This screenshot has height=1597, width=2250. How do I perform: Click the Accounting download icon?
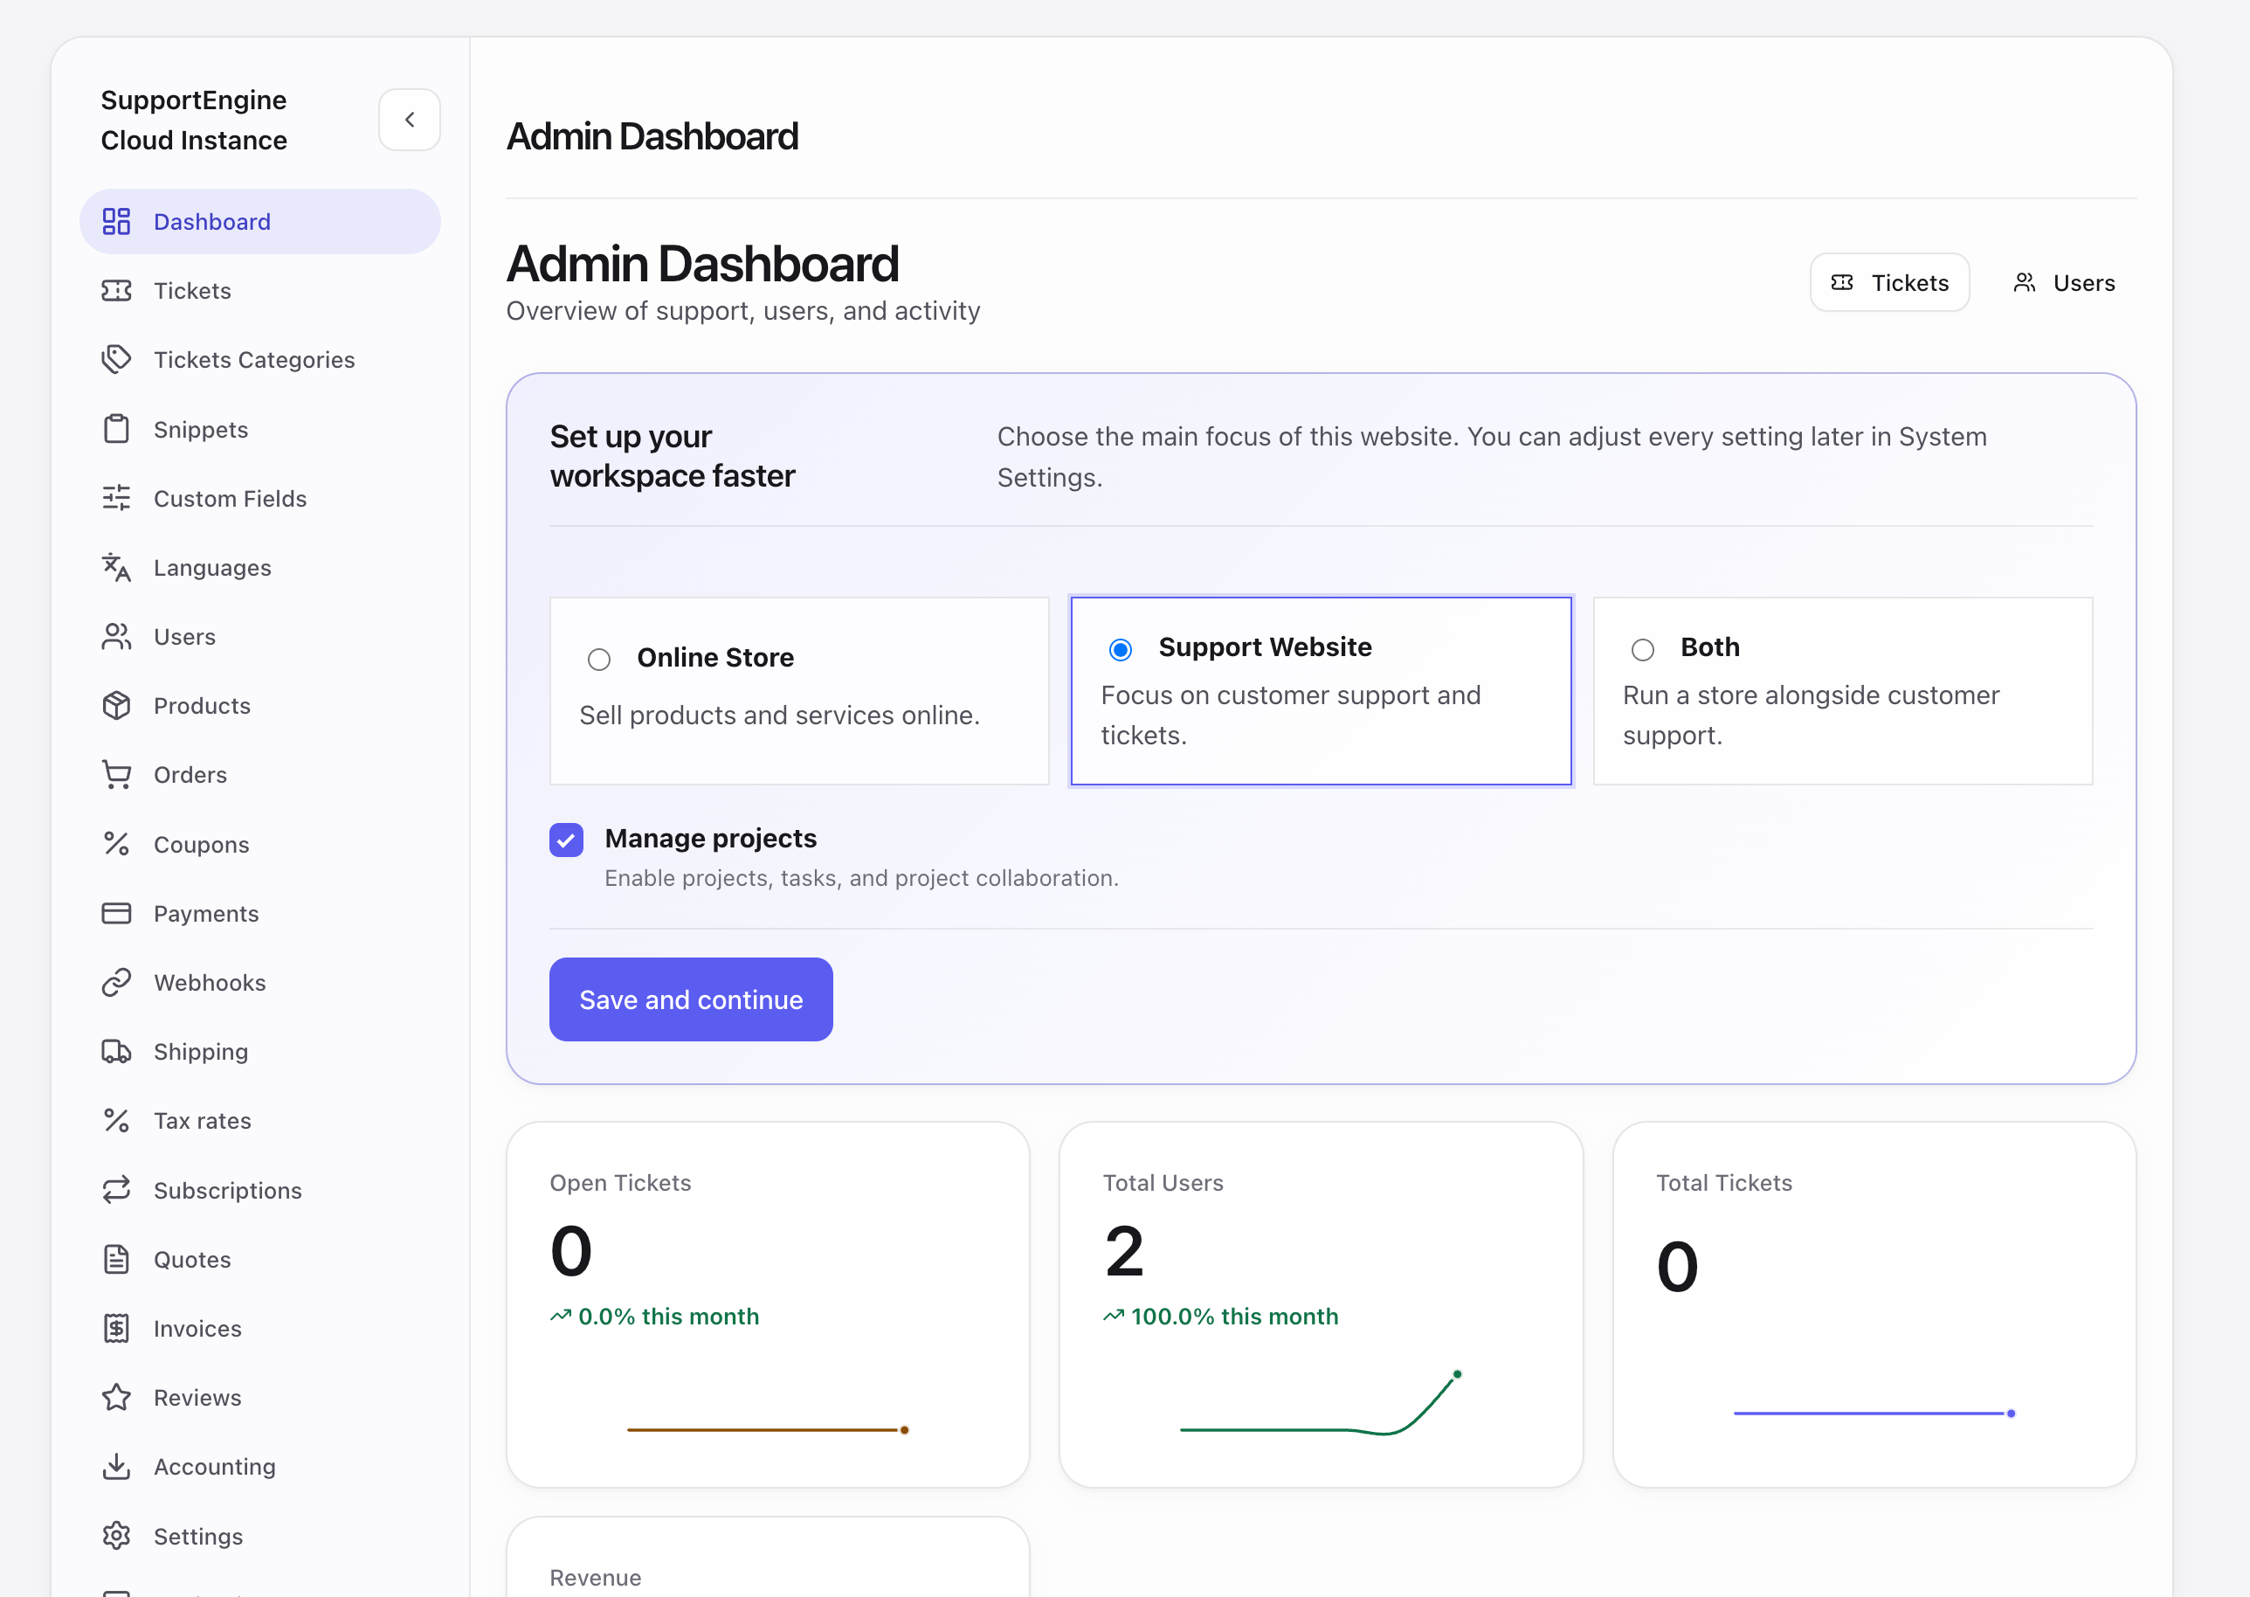(x=116, y=1466)
